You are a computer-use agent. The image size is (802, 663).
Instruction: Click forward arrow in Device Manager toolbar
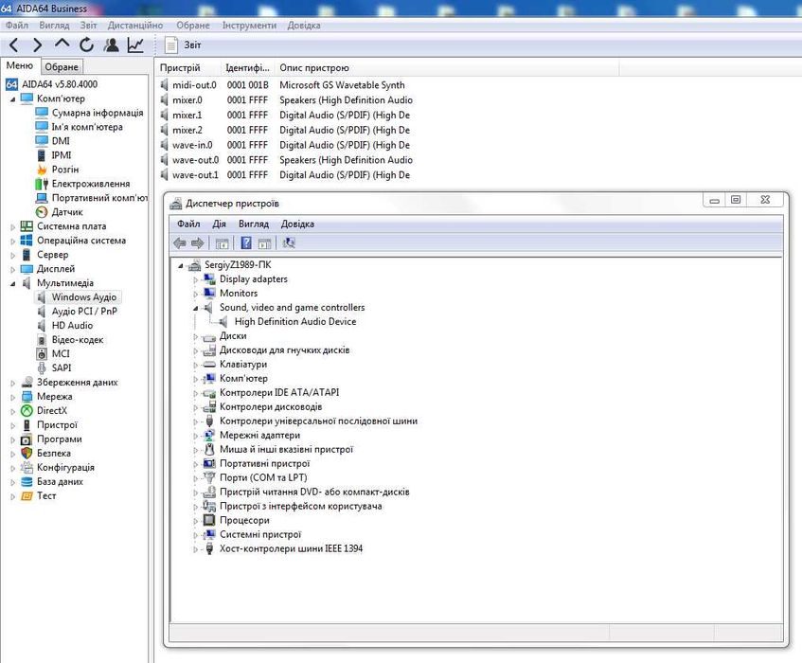pos(197,243)
